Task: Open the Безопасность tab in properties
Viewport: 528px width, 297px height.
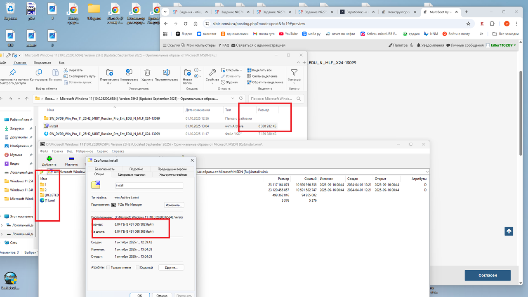Action: [104, 169]
